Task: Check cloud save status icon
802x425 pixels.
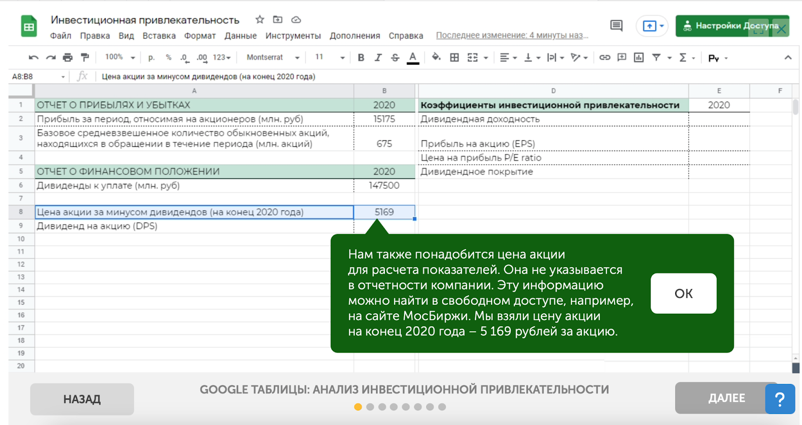Action: point(296,20)
